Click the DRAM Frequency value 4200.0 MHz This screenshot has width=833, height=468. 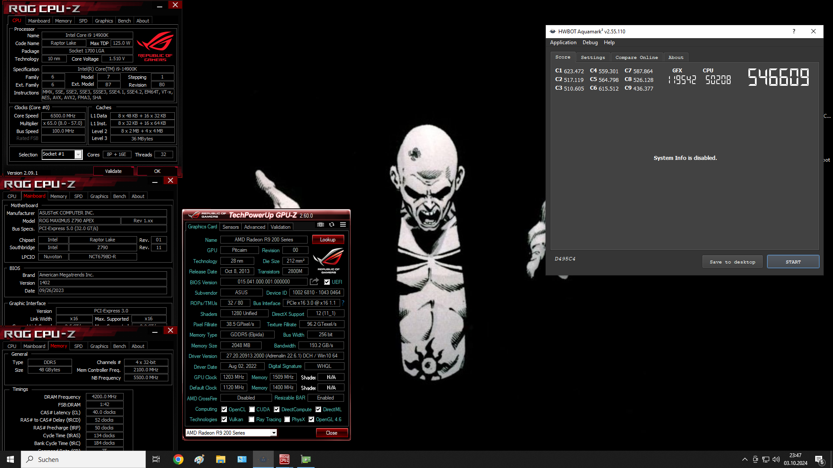click(105, 396)
